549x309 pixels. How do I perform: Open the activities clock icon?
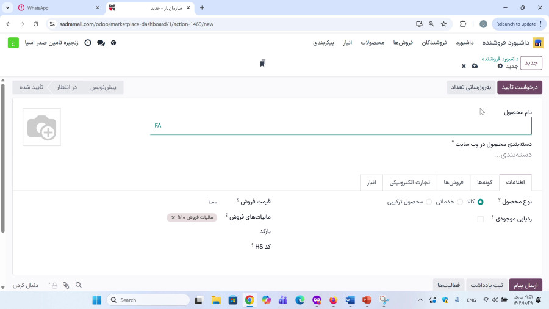coord(88,43)
